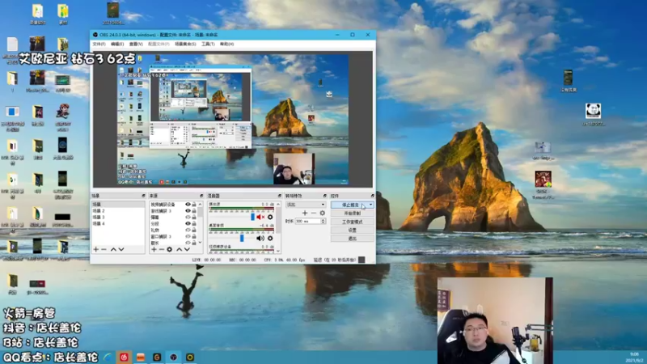Viewport: 647px width, 364px height.
Task: Pop out the 控件 dock panel
Action: 372,196
